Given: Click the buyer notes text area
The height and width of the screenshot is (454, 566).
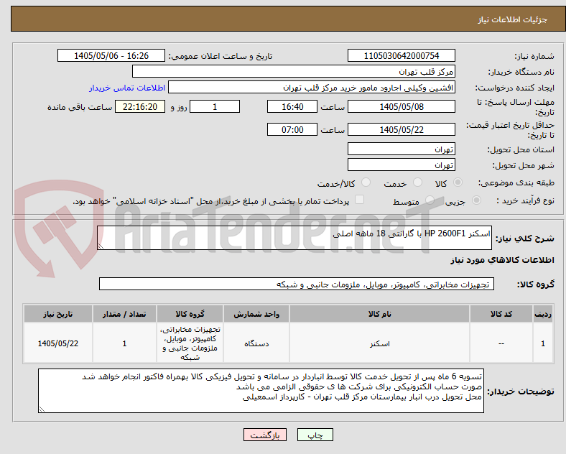Looking at the screenshot, I should 261,391.
